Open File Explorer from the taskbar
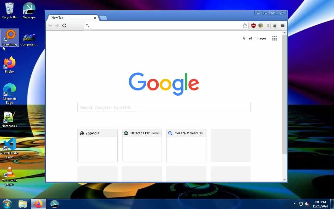 (23, 204)
